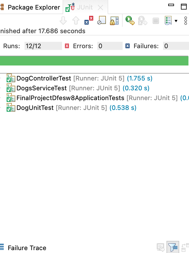
Task: Minimize the JUnit view panel
Action: click(x=171, y=5)
